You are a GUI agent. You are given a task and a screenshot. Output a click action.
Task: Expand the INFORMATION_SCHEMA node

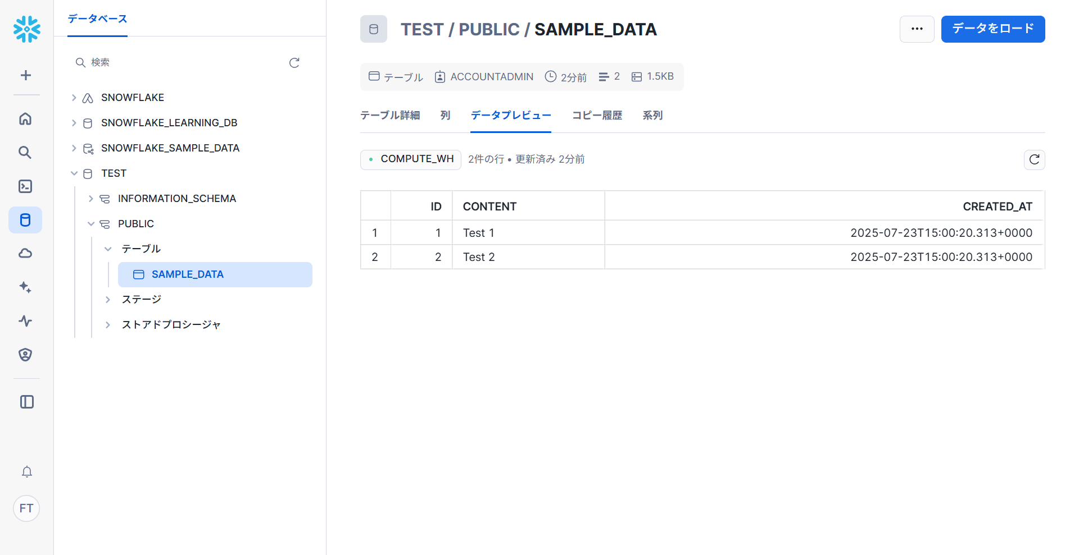[x=90, y=199]
